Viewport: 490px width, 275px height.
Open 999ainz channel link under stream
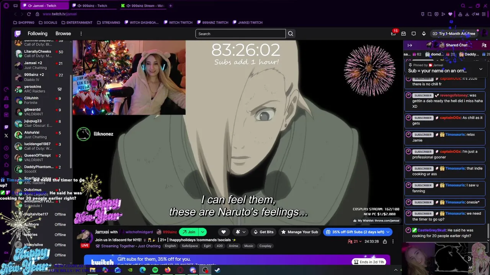pos(170,232)
